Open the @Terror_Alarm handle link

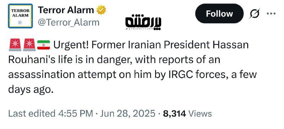click(x=69, y=23)
